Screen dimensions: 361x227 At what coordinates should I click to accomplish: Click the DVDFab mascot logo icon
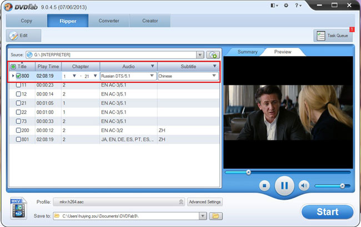coord(8,7)
